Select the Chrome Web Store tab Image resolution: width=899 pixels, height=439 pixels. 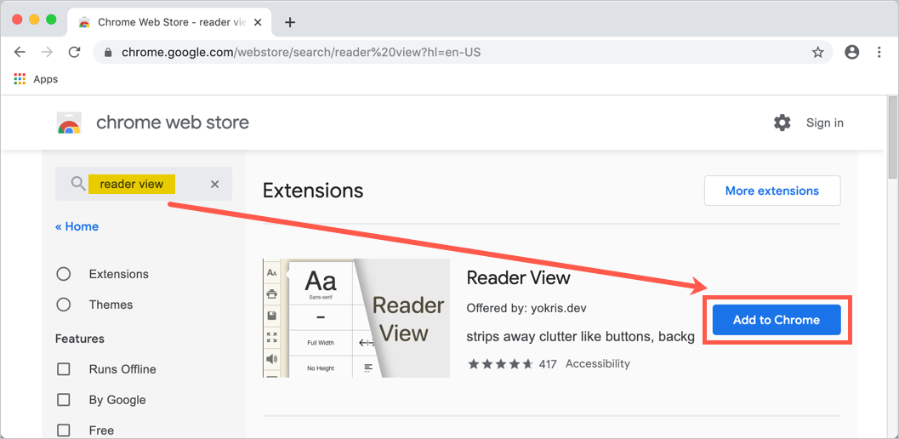pyautogui.click(x=171, y=22)
